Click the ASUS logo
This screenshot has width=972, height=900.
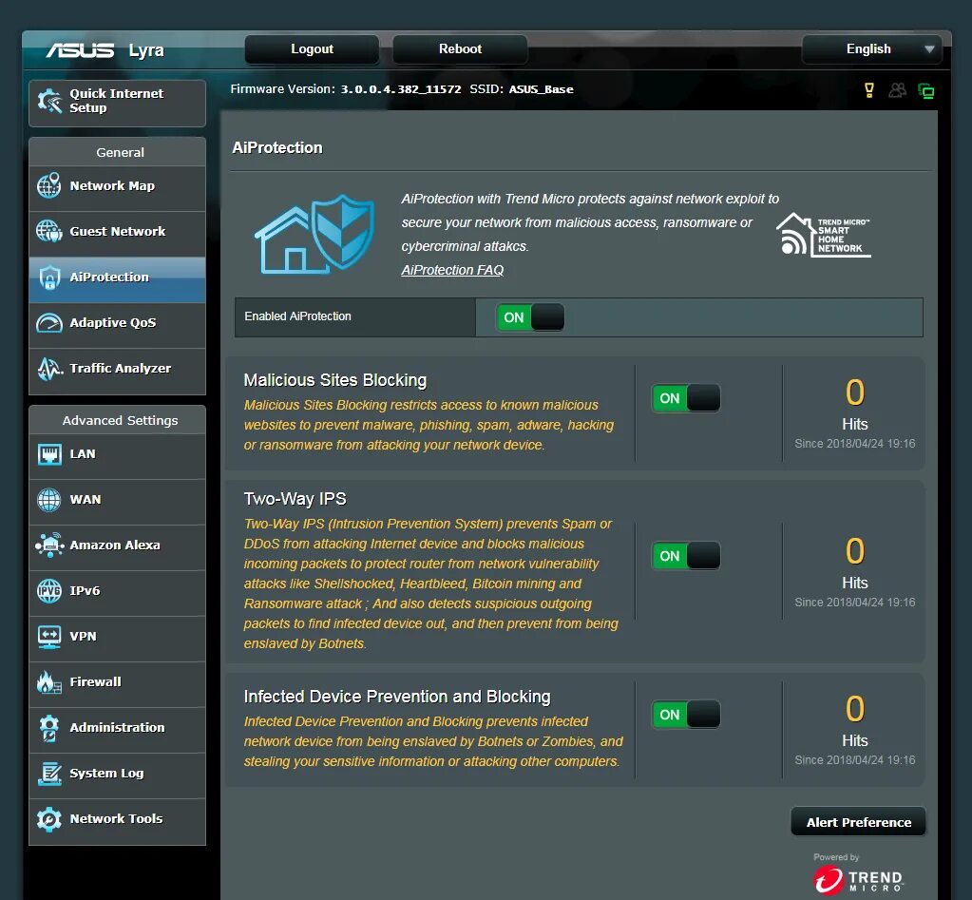(x=80, y=49)
